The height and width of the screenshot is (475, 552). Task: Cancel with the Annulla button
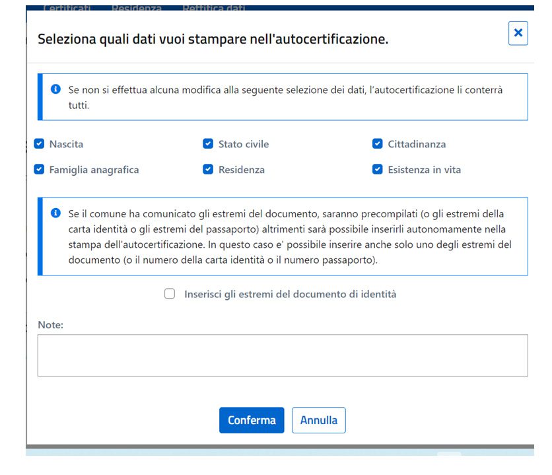click(319, 420)
